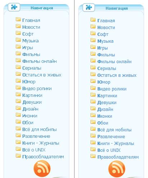This screenshot has width=148, height=178.
Task: Click the puzzle piece icon in left header
Action: 14,7
